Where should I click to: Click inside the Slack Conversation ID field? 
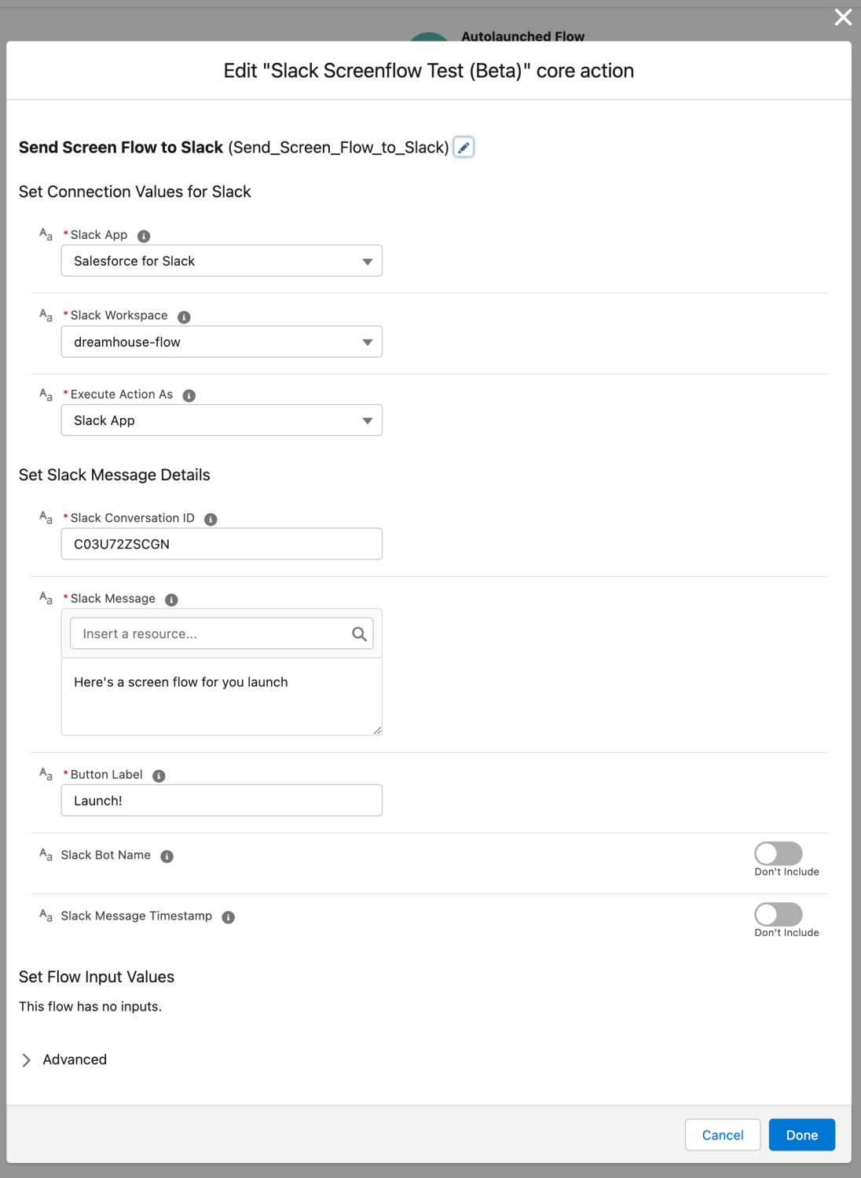pyautogui.click(x=221, y=543)
